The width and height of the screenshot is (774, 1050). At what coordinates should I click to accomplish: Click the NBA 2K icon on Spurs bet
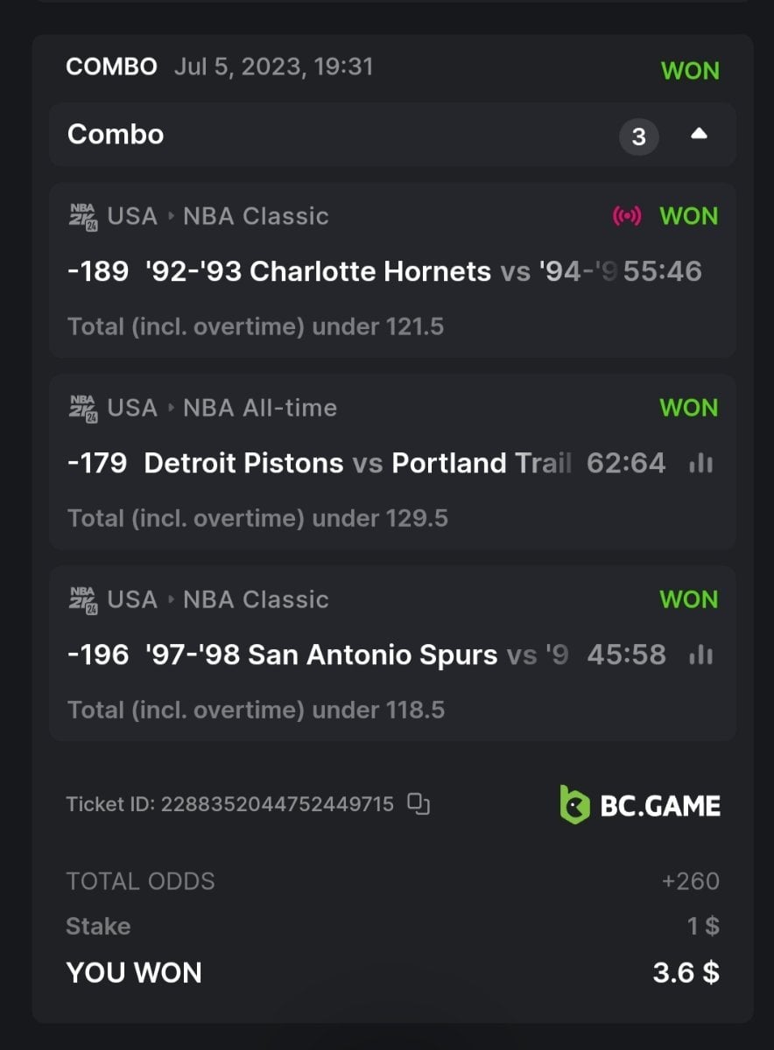[84, 599]
